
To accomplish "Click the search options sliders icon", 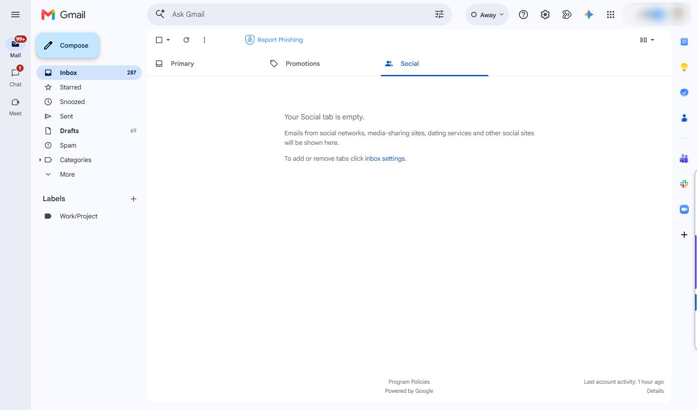I will coord(439,15).
